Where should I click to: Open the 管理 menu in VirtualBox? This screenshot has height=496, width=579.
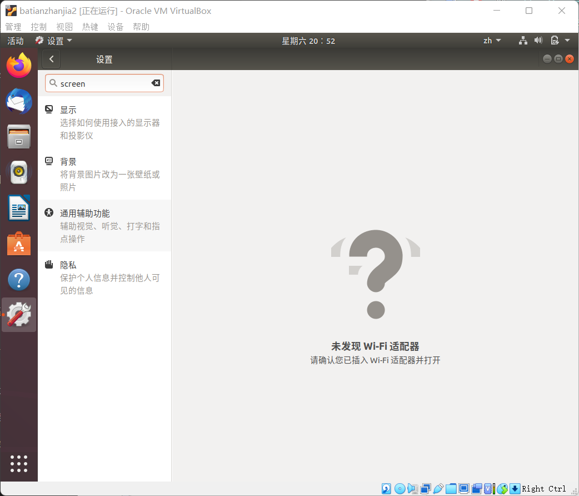(13, 27)
